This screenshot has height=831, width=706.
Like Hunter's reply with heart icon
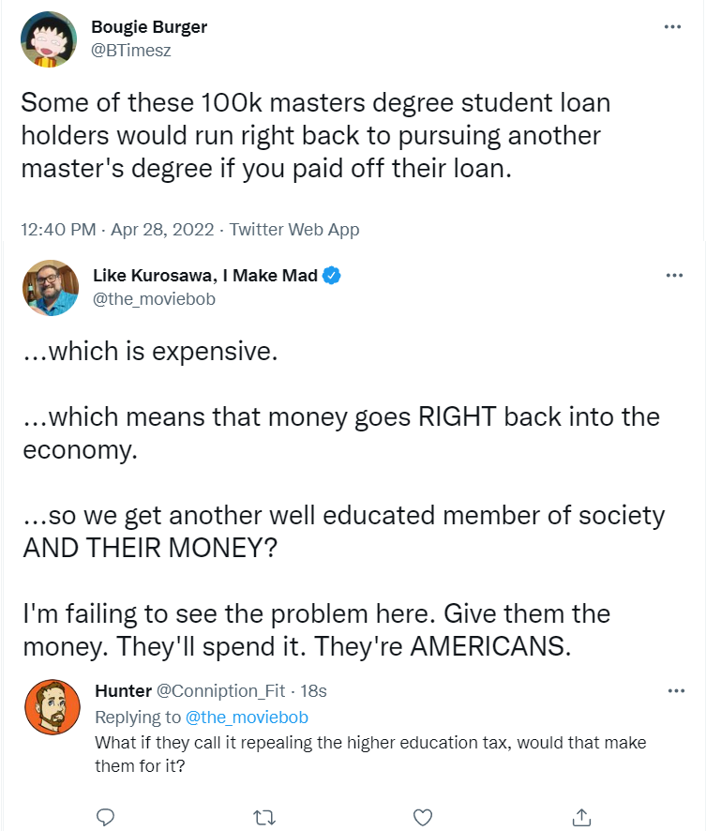click(423, 815)
